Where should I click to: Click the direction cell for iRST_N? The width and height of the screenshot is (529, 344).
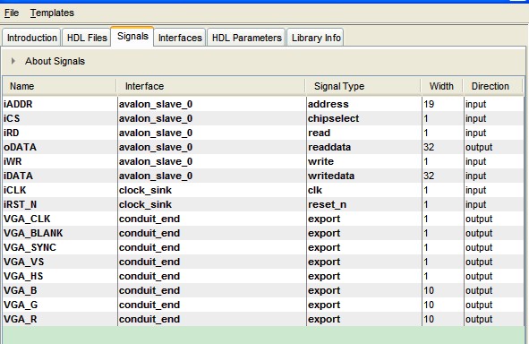click(x=494, y=204)
